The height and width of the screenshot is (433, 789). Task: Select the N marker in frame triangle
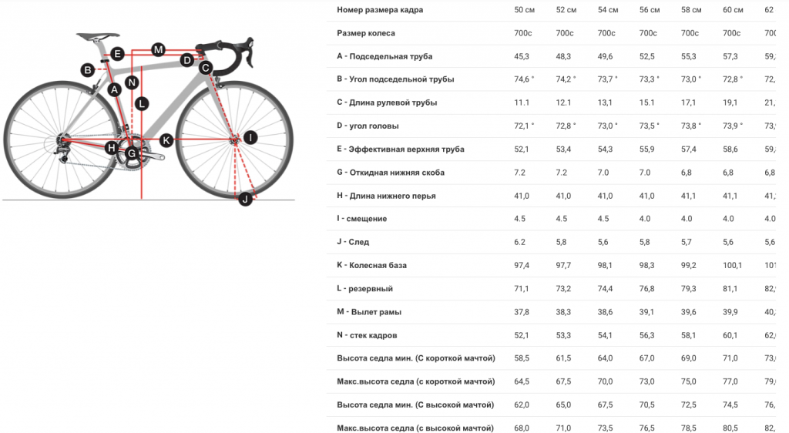tap(132, 82)
